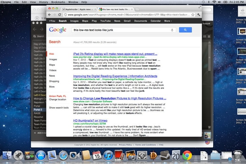
Task: Click Add a Game in Steam
Action: click(40, 133)
